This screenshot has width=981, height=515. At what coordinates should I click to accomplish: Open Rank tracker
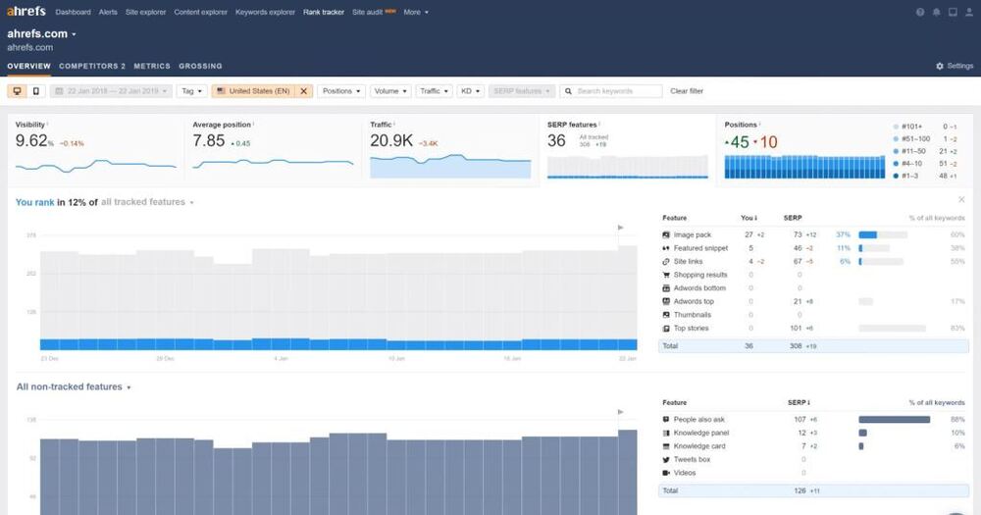pos(324,12)
